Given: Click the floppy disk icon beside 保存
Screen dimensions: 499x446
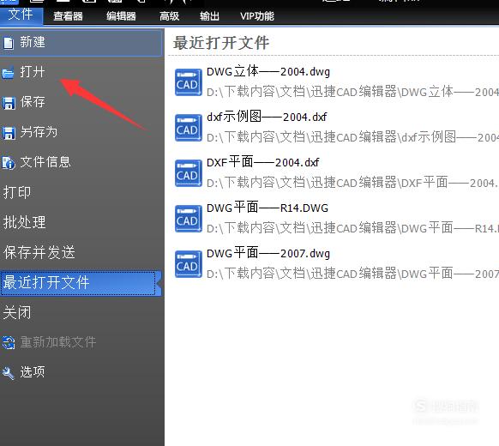Looking at the screenshot, I should pos(9,103).
